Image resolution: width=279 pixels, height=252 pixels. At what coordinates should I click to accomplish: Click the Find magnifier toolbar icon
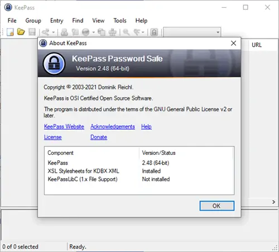click(x=126, y=32)
